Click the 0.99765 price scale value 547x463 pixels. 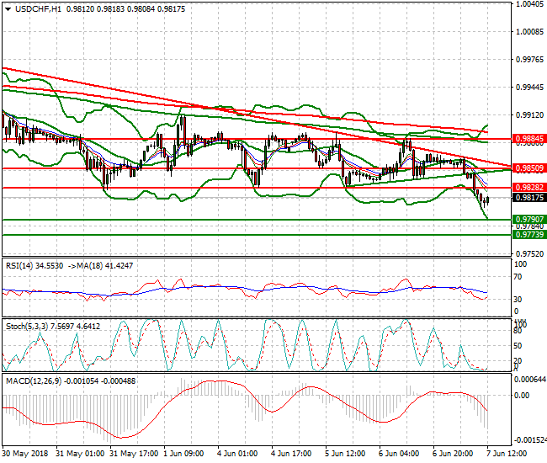[x=529, y=60]
